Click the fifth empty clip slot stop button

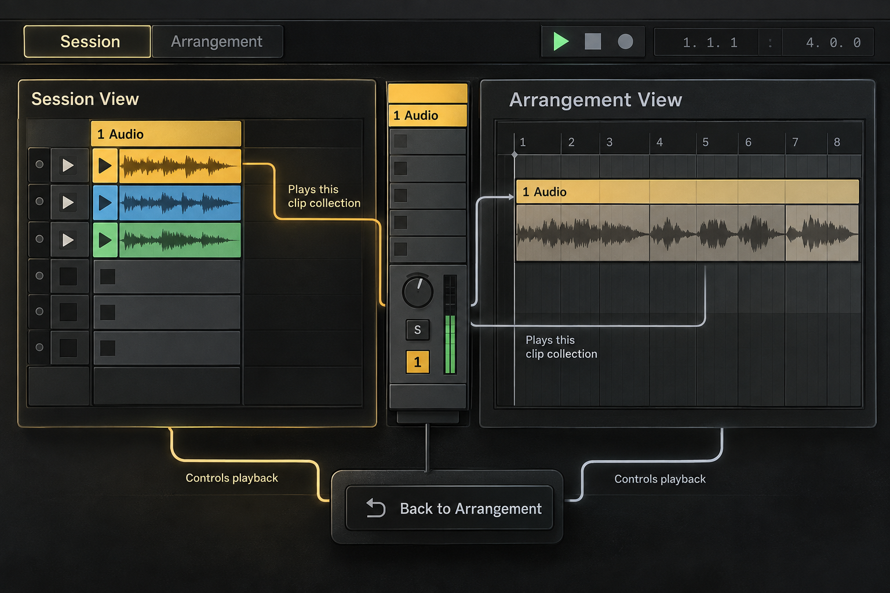pos(108,313)
